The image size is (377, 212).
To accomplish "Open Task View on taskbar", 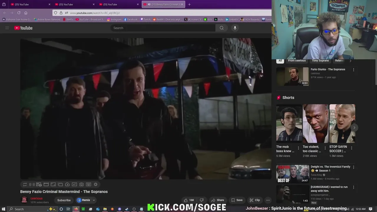I will tap(68, 209).
